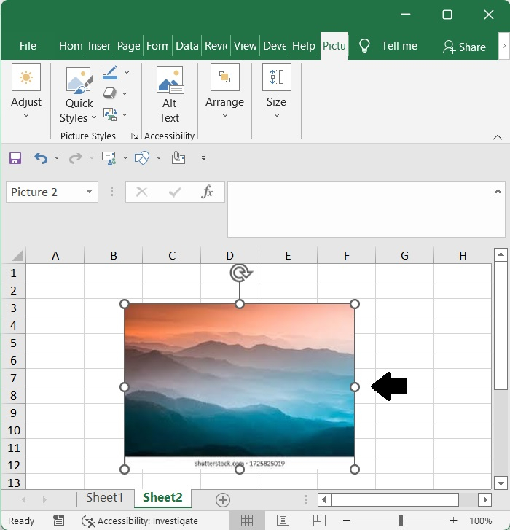Click the paperclip attach icon
Viewport: 510px width, 530px height.
(x=178, y=158)
